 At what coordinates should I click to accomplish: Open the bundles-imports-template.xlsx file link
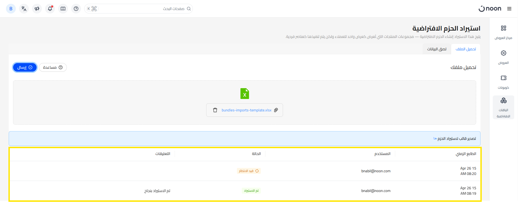point(246,110)
